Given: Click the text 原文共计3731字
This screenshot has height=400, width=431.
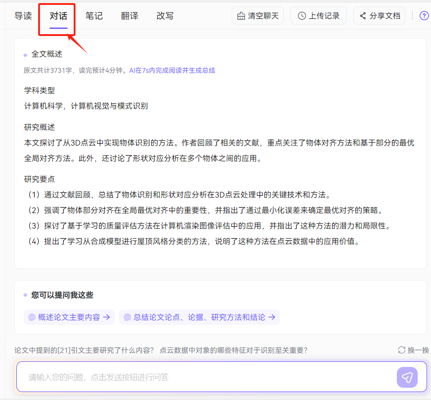Looking at the screenshot, I should pyautogui.click(x=48, y=71).
